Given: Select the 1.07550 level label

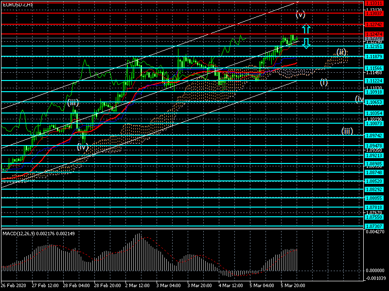Looking at the screenshot, I should pyautogui.click(x=373, y=217).
